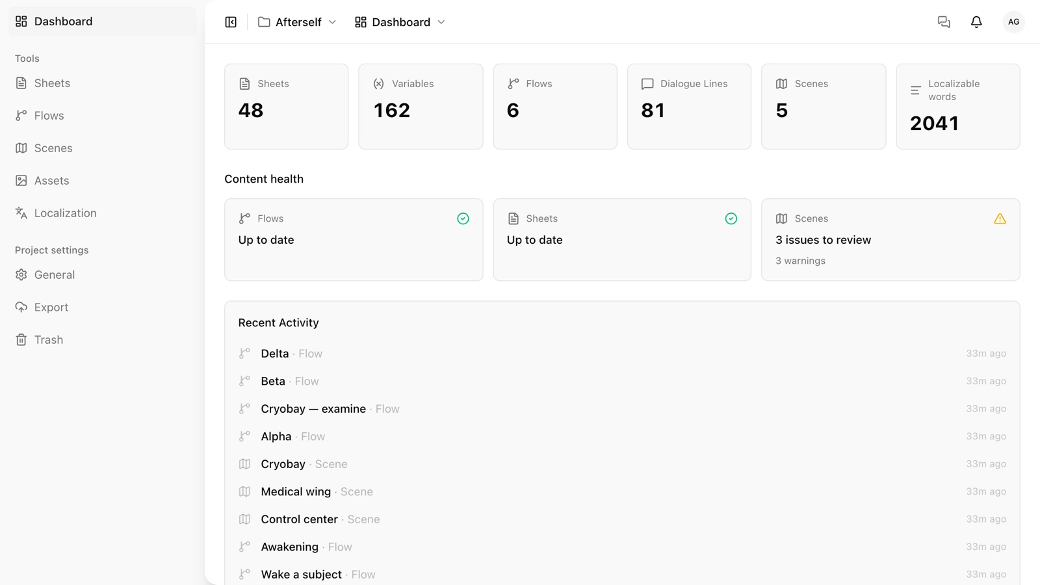Open the Control center scene entry
Image resolution: width=1040 pixels, height=585 pixels.
(x=622, y=519)
